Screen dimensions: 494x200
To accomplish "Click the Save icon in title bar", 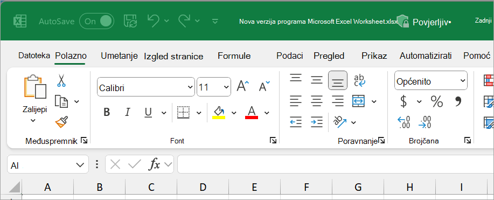I will (x=130, y=21).
